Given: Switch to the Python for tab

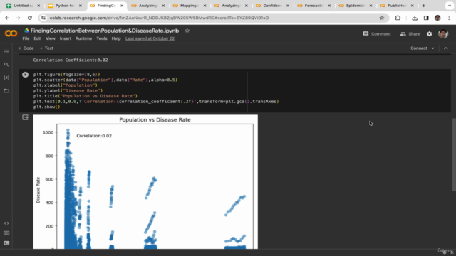Looking at the screenshot, I should pyautogui.click(x=65, y=6).
